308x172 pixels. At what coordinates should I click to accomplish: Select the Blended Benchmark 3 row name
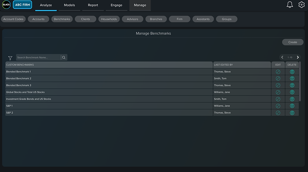19,85
